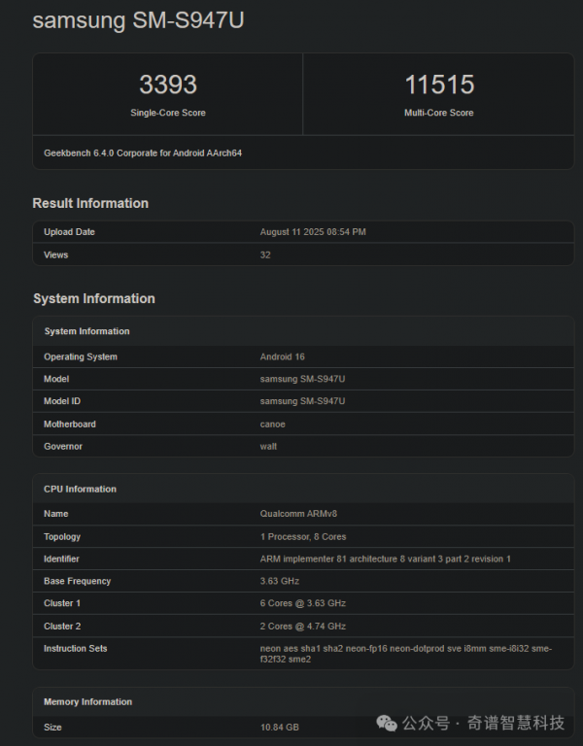
Task: Click the CPU Information table header
Action: pos(80,490)
